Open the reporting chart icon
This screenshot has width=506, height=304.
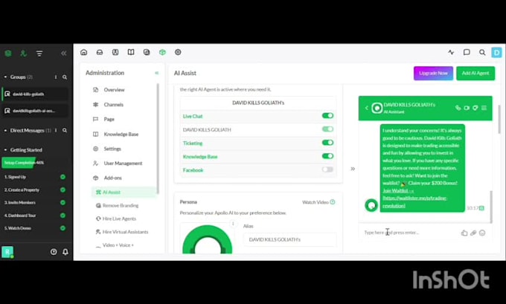[x=147, y=52]
